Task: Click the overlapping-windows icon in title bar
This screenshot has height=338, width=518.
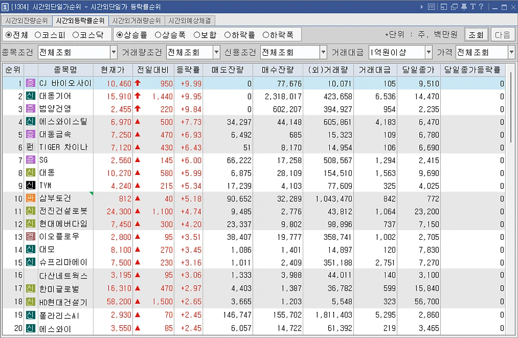Action: [x=454, y=6]
